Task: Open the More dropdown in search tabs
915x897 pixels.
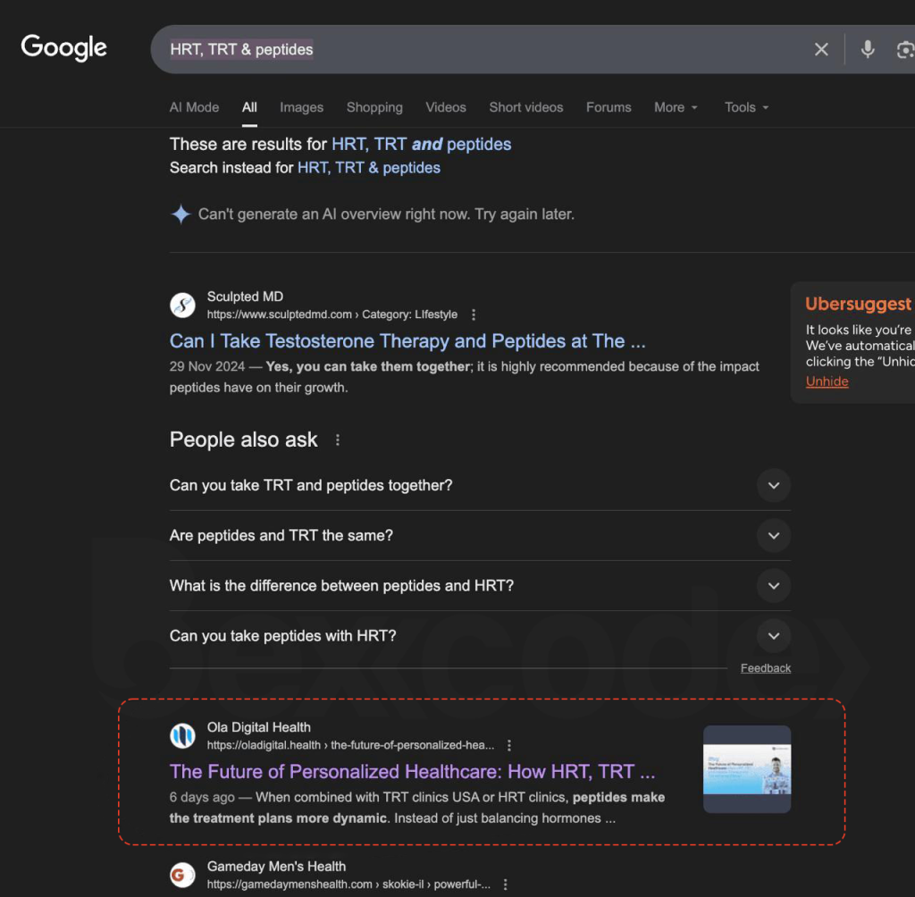Action: (675, 107)
